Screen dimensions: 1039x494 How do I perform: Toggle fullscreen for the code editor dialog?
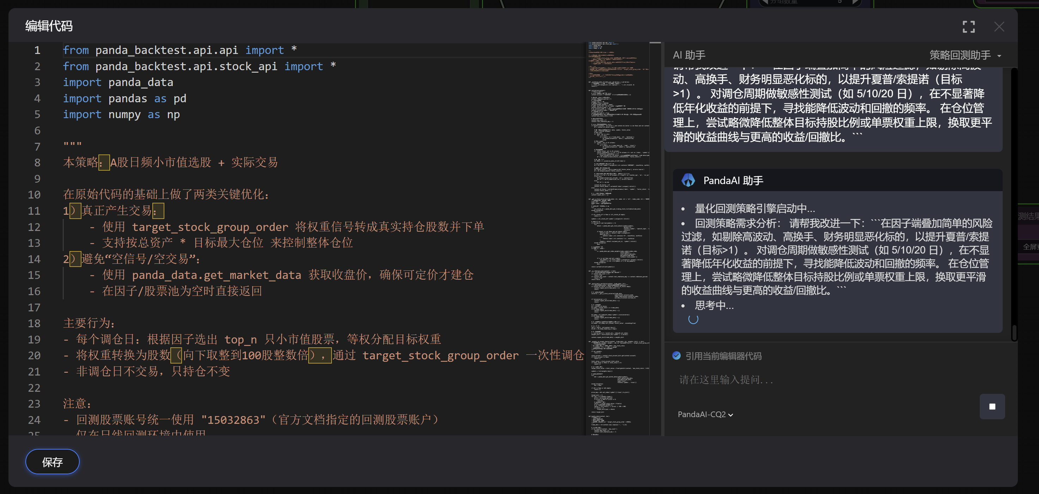(968, 26)
